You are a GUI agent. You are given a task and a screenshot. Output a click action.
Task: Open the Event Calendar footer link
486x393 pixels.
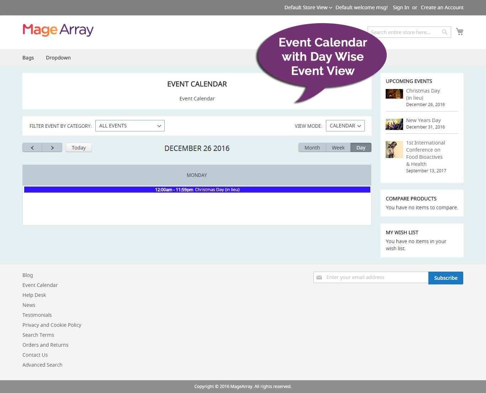(40, 285)
